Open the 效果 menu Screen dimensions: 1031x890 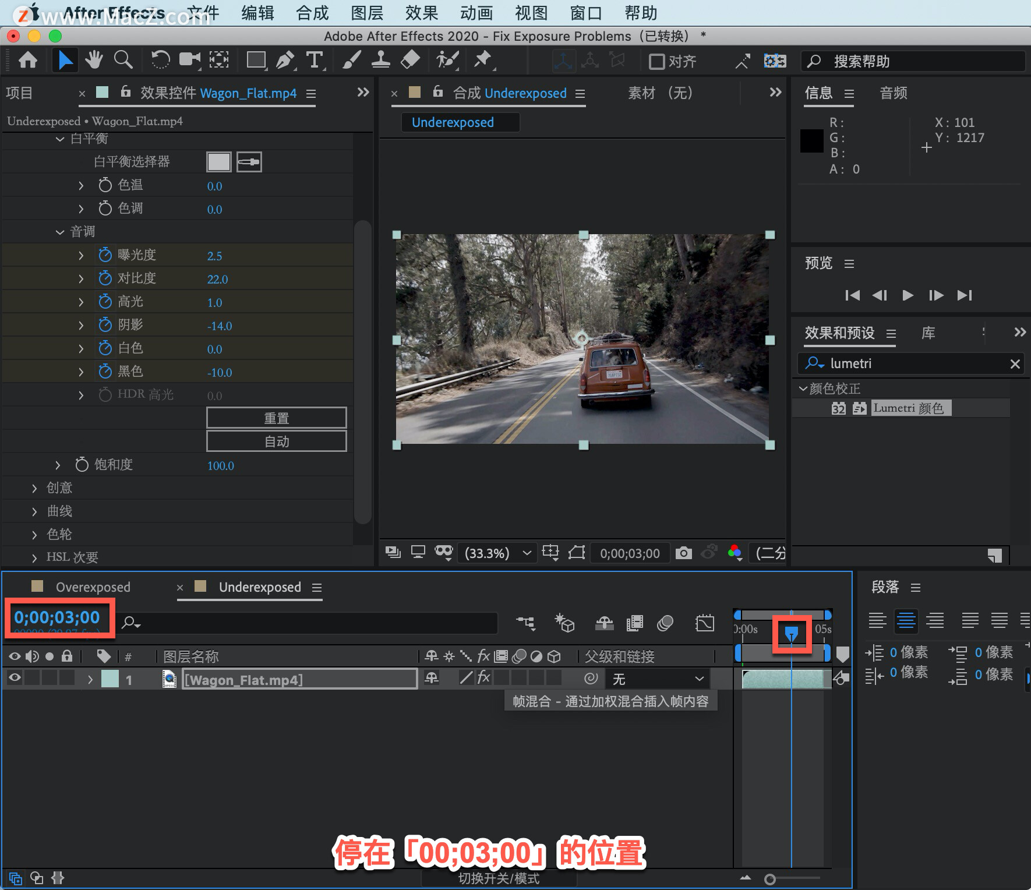point(422,13)
